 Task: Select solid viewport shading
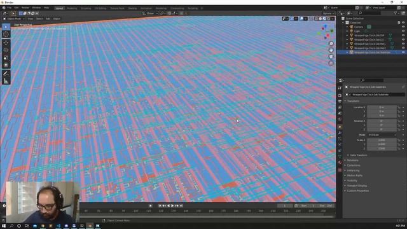click(x=321, y=18)
